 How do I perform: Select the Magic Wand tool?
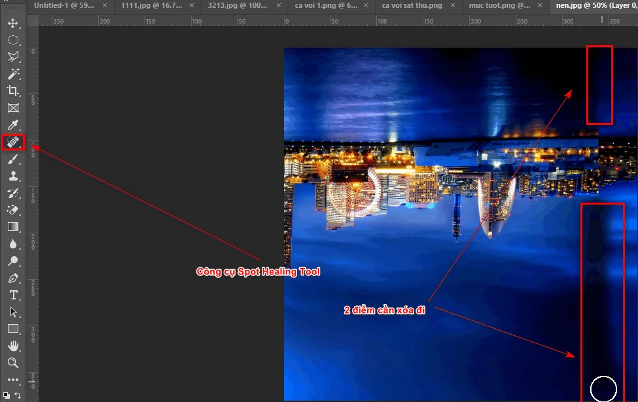pos(13,74)
